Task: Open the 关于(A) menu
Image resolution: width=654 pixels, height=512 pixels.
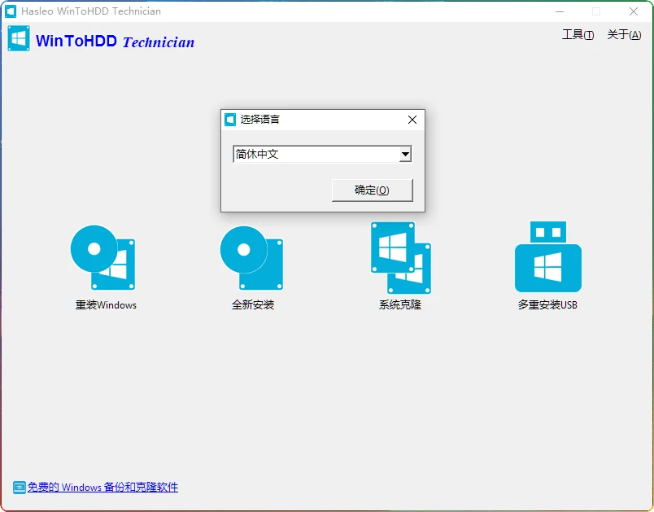Action: (624, 36)
